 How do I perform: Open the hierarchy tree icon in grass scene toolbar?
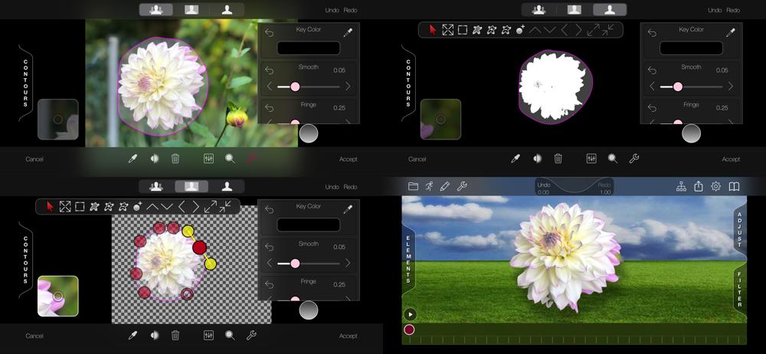click(x=682, y=186)
